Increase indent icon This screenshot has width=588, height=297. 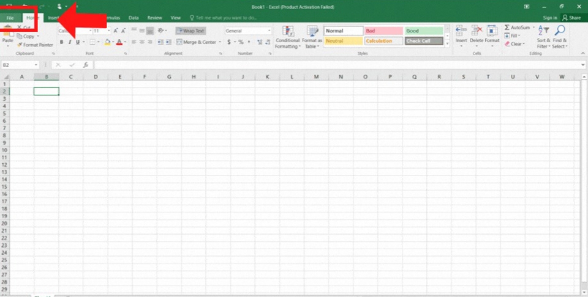[x=168, y=42]
